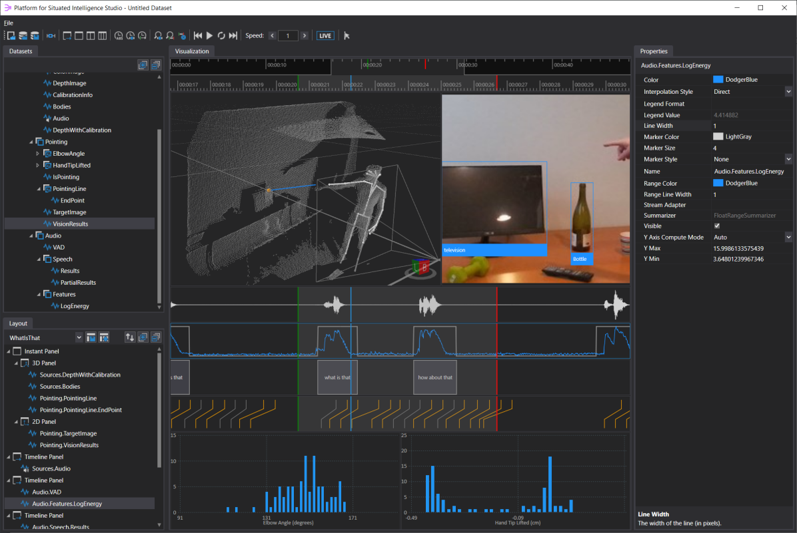Image resolution: width=797 pixels, height=533 pixels.
Task: Select the Visualization tab
Action: click(x=192, y=51)
